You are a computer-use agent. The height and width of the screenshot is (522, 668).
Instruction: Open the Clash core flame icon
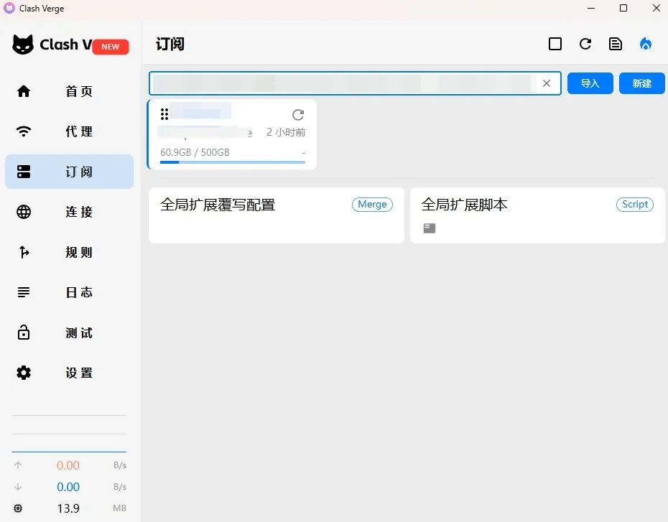pyautogui.click(x=646, y=44)
